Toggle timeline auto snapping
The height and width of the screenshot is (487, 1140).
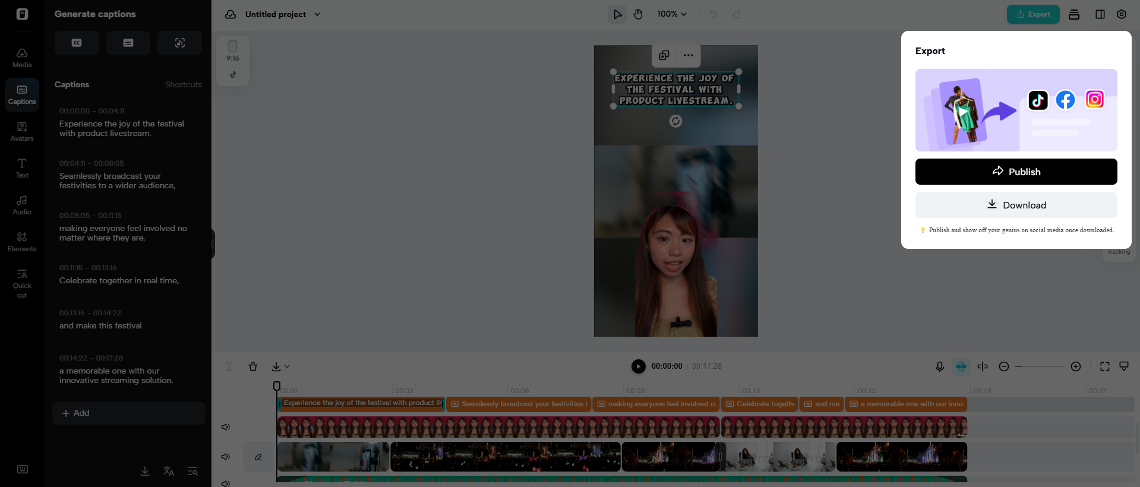point(961,366)
